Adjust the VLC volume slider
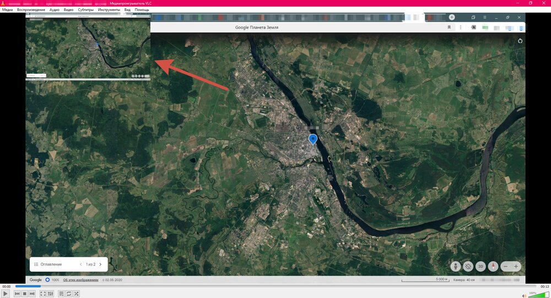This screenshot has width=551, height=298. [x=538, y=295]
